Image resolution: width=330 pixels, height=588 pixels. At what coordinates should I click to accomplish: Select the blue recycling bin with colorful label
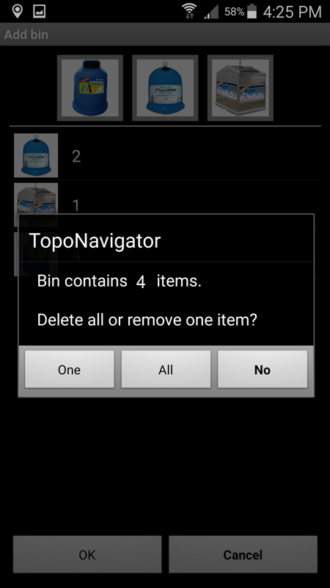click(x=90, y=87)
